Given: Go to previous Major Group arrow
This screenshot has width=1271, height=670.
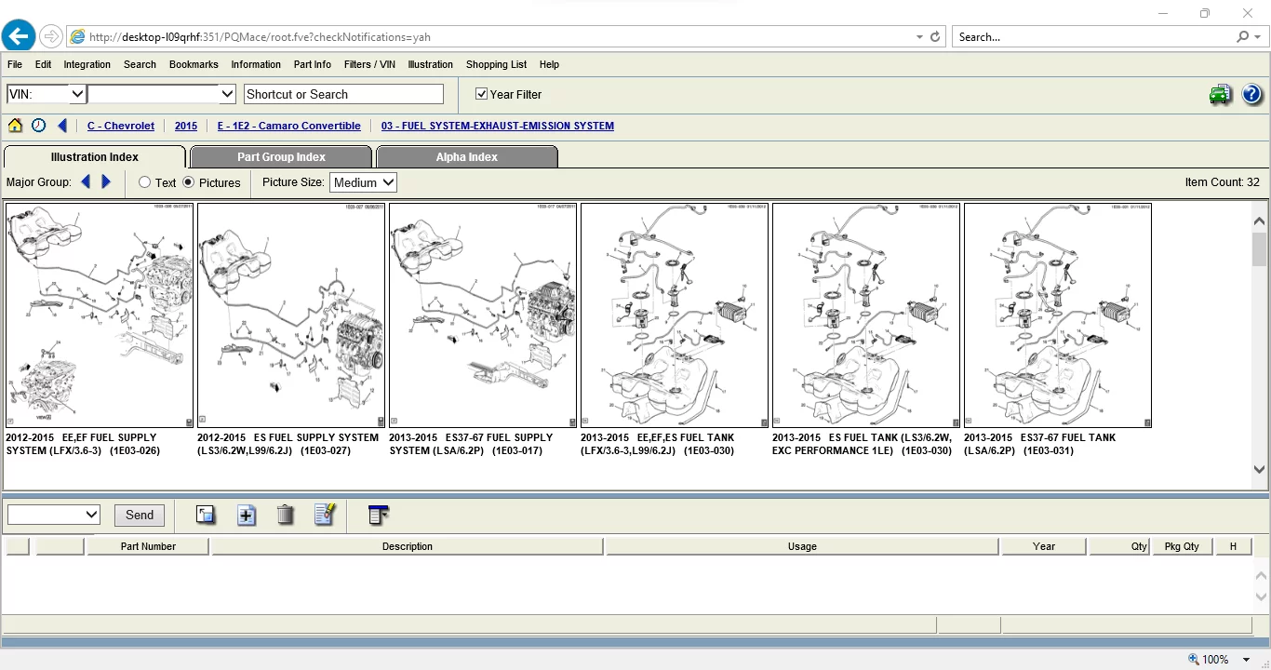Looking at the screenshot, I should point(86,182).
